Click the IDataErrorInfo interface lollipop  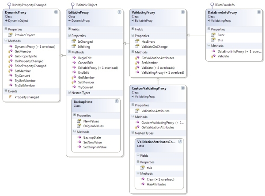pyautogui.click(x=212, y=5)
